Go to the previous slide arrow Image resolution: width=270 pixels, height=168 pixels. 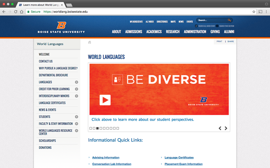[x=220, y=128]
